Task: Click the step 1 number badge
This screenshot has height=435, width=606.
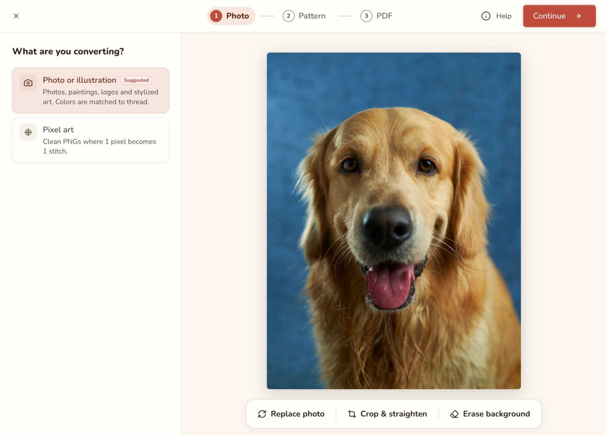Action: (x=216, y=16)
